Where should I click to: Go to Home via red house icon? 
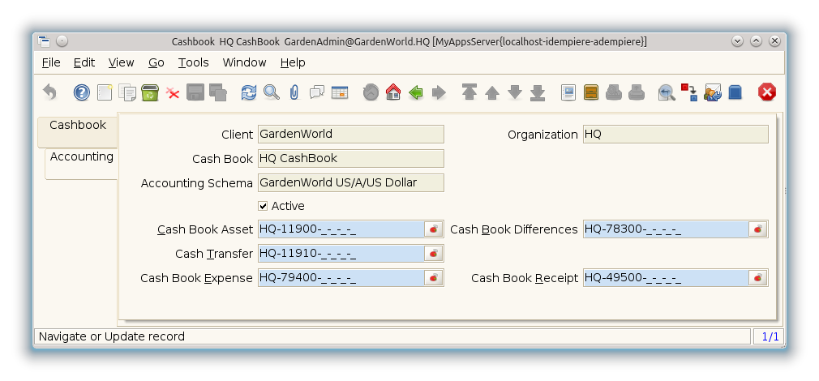click(393, 92)
